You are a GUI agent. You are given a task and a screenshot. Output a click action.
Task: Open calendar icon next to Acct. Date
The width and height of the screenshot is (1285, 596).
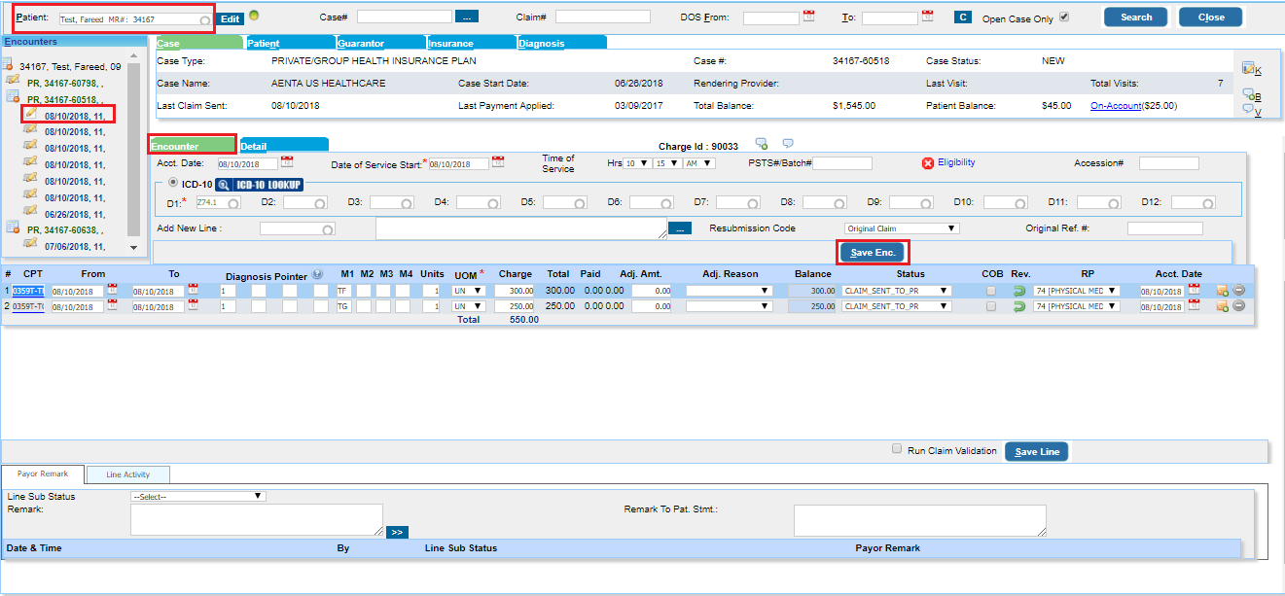coord(286,162)
